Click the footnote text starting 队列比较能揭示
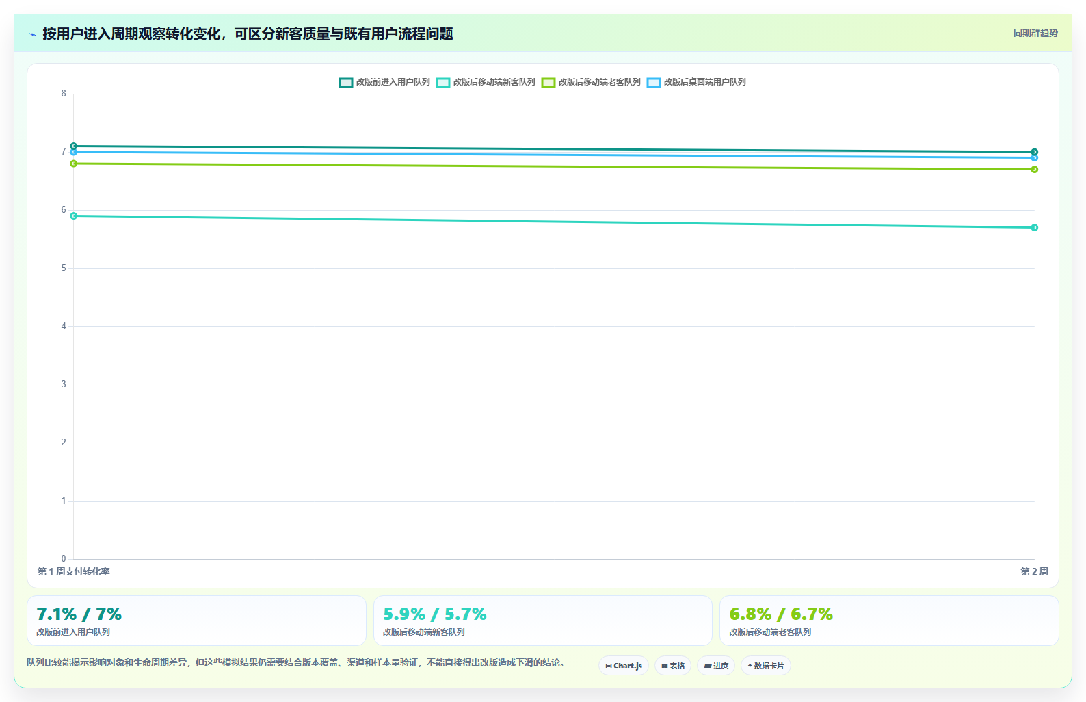This screenshot has height=702, width=1086. pyautogui.click(x=295, y=662)
